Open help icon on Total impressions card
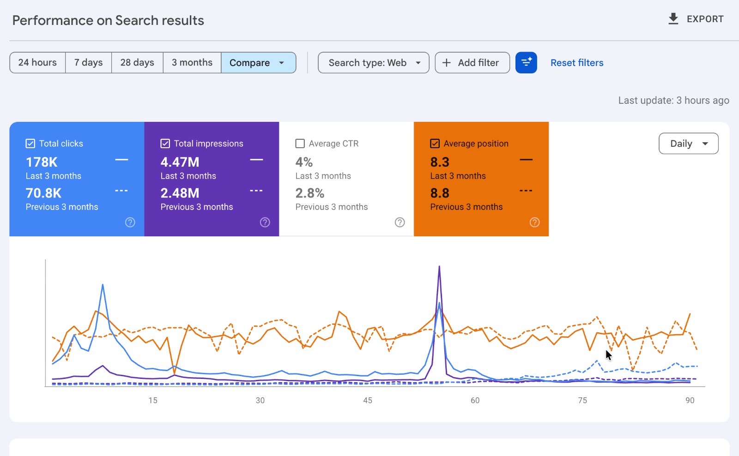739x456 pixels. [x=265, y=222]
